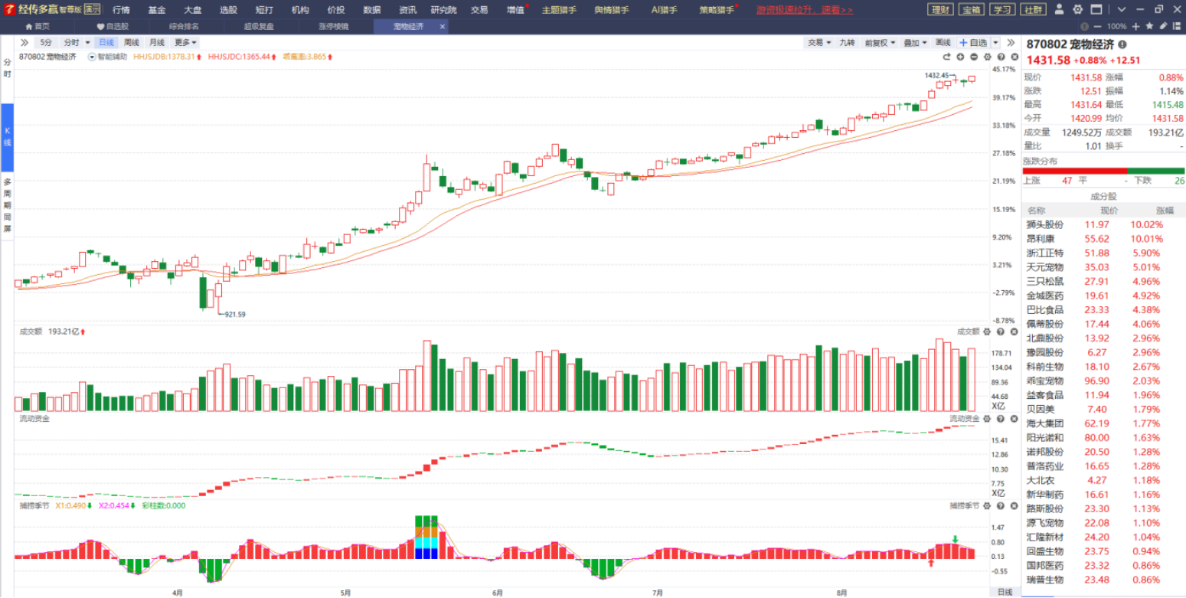This screenshot has width=1186, height=598.
Task: Click the share arrow icon above main chart
Action: (x=946, y=57)
